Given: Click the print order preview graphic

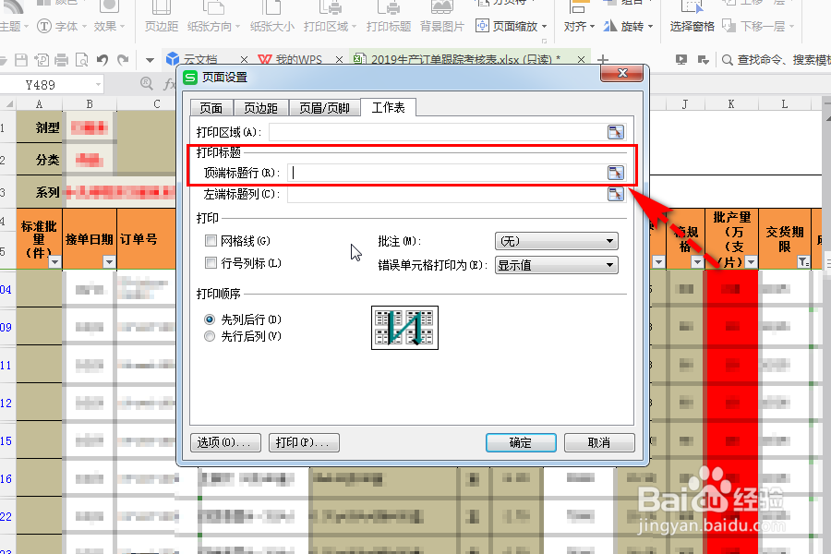Looking at the screenshot, I should (x=404, y=327).
